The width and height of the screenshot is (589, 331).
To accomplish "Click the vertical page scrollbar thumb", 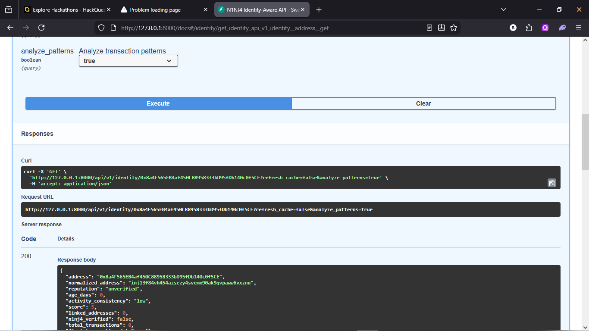I will point(585,142).
